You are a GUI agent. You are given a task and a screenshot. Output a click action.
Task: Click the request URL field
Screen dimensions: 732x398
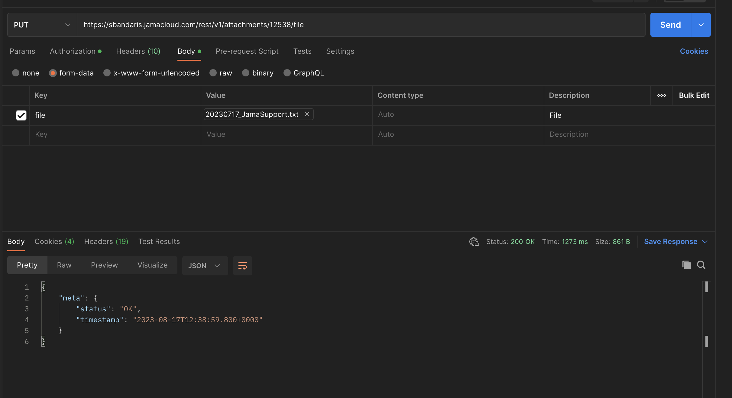(x=361, y=25)
